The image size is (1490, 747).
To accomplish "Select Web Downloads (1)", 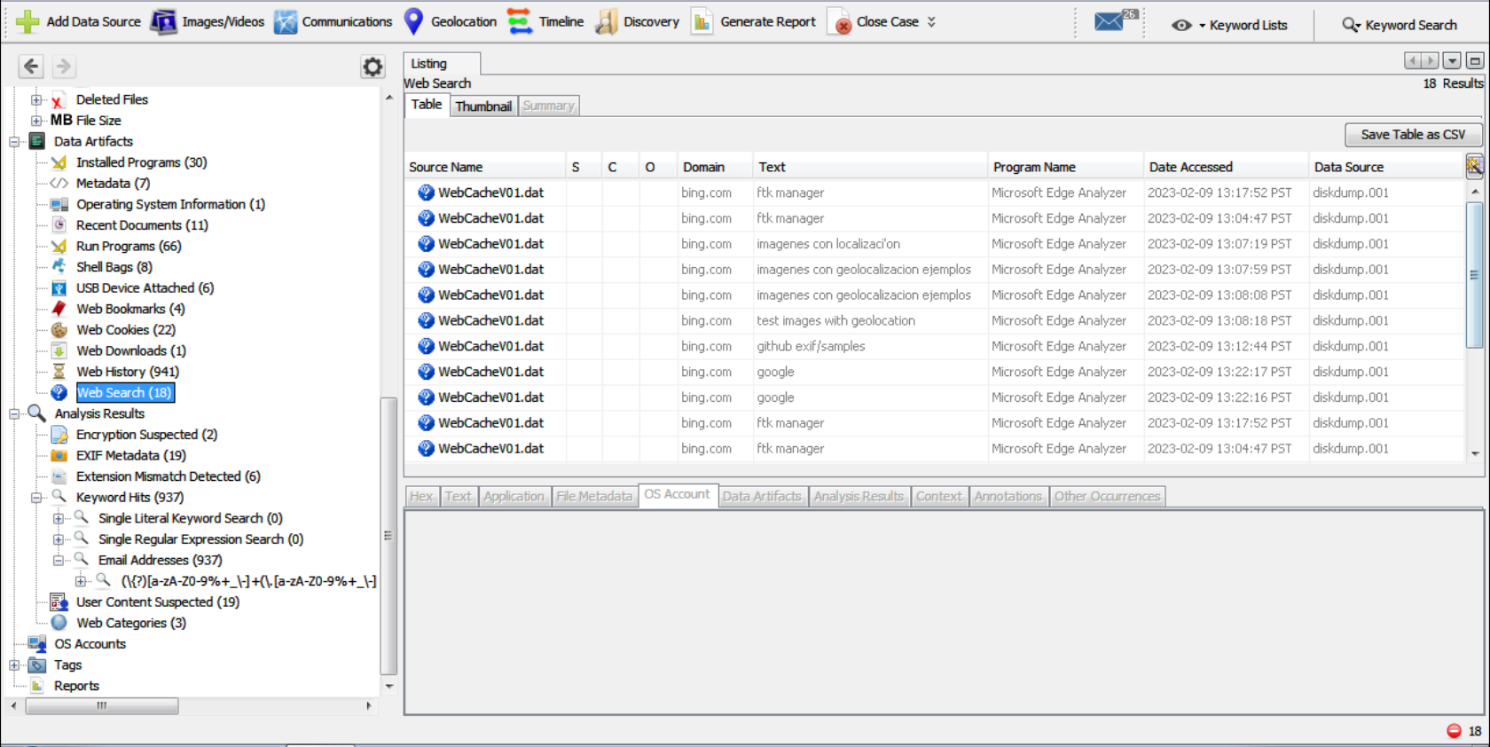I will (x=131, y=351).
